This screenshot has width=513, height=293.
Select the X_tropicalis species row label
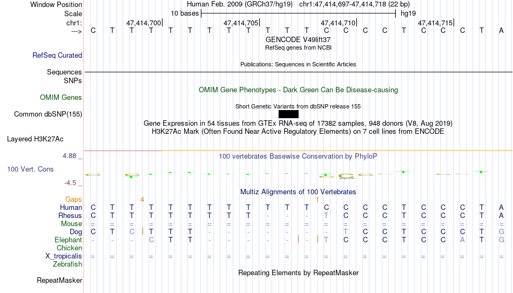coord(64,256)
